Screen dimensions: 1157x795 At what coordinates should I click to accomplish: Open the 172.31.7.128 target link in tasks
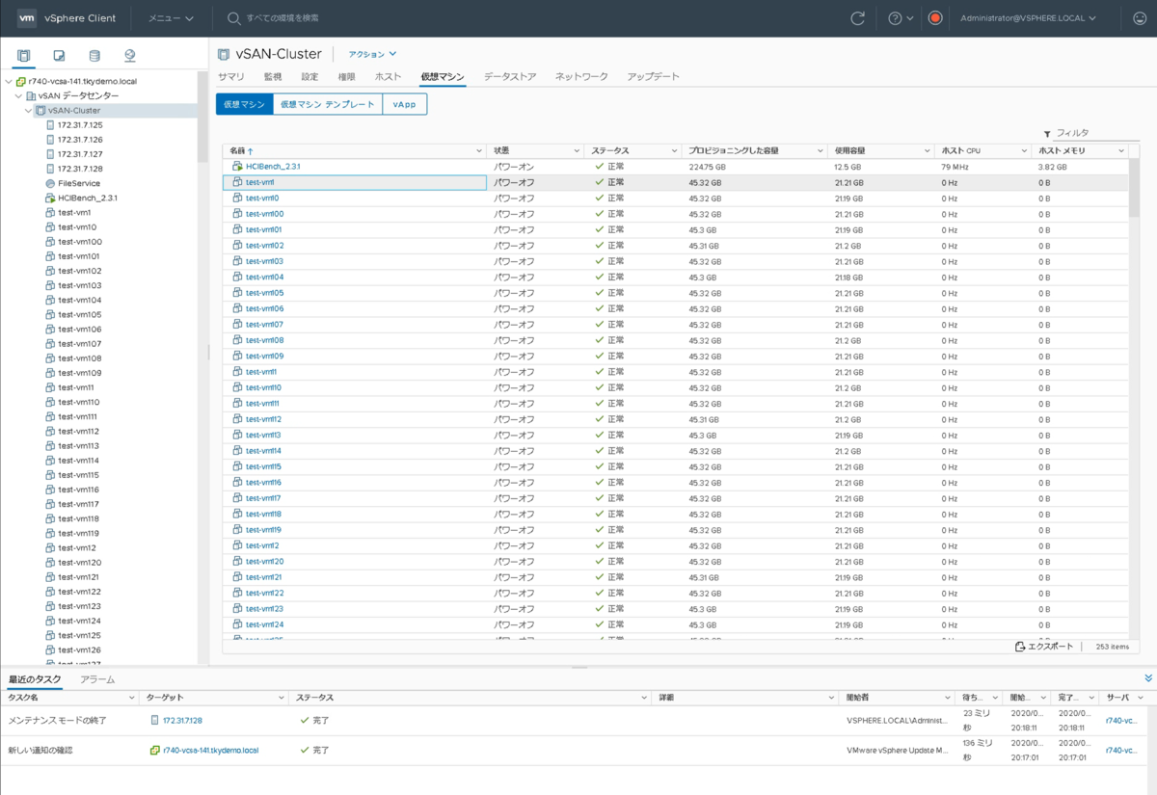(182, 720)
